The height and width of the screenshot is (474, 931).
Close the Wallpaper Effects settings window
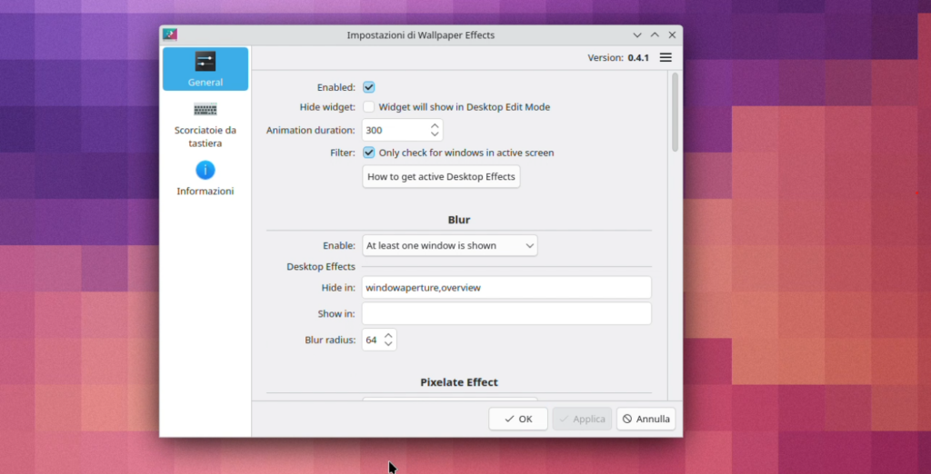(672, 35)
